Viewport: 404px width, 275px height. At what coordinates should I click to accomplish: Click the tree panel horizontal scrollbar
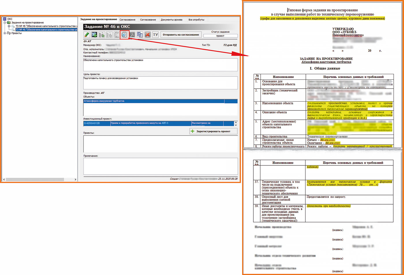click(35, 179)
